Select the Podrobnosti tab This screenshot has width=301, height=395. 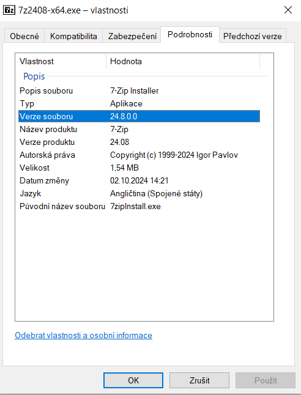click(x=190, y=34)
